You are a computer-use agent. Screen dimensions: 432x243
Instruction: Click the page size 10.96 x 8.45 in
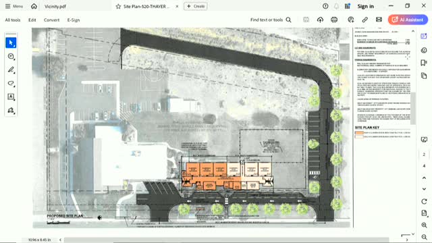39,240
